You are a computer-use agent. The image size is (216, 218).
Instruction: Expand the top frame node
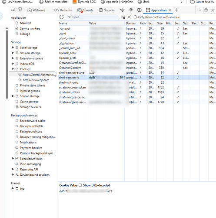13,188
